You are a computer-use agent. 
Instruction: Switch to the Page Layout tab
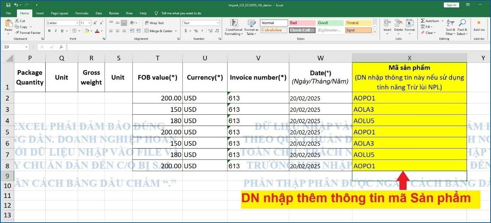tap(59, 13)
